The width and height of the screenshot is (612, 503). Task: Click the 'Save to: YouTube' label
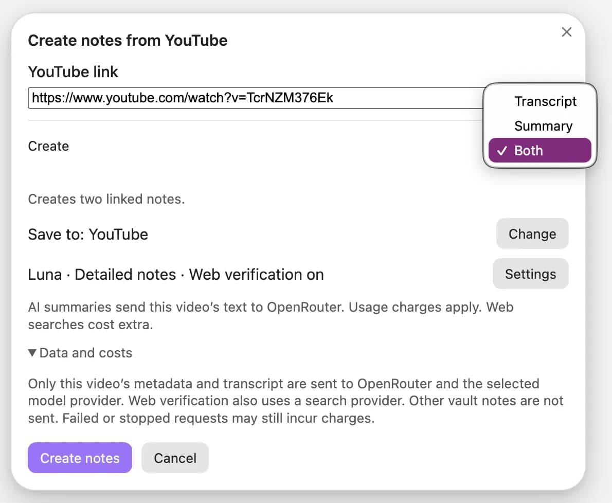pos(88,234)
